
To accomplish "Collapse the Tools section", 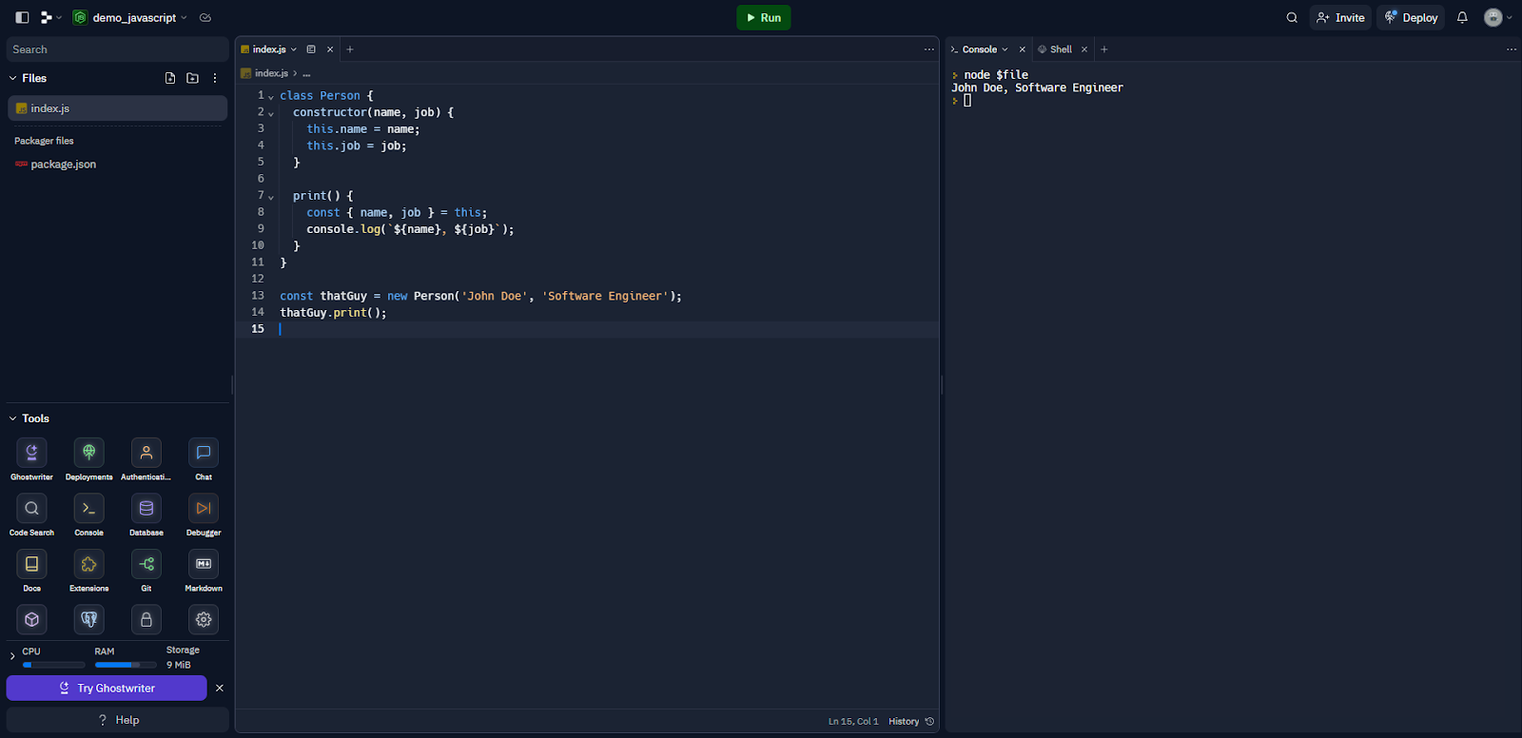I will [13, 418].
